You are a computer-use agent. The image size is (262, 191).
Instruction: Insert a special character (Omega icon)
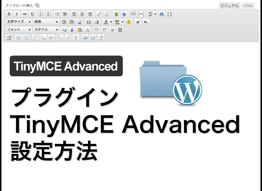point(89,22)
